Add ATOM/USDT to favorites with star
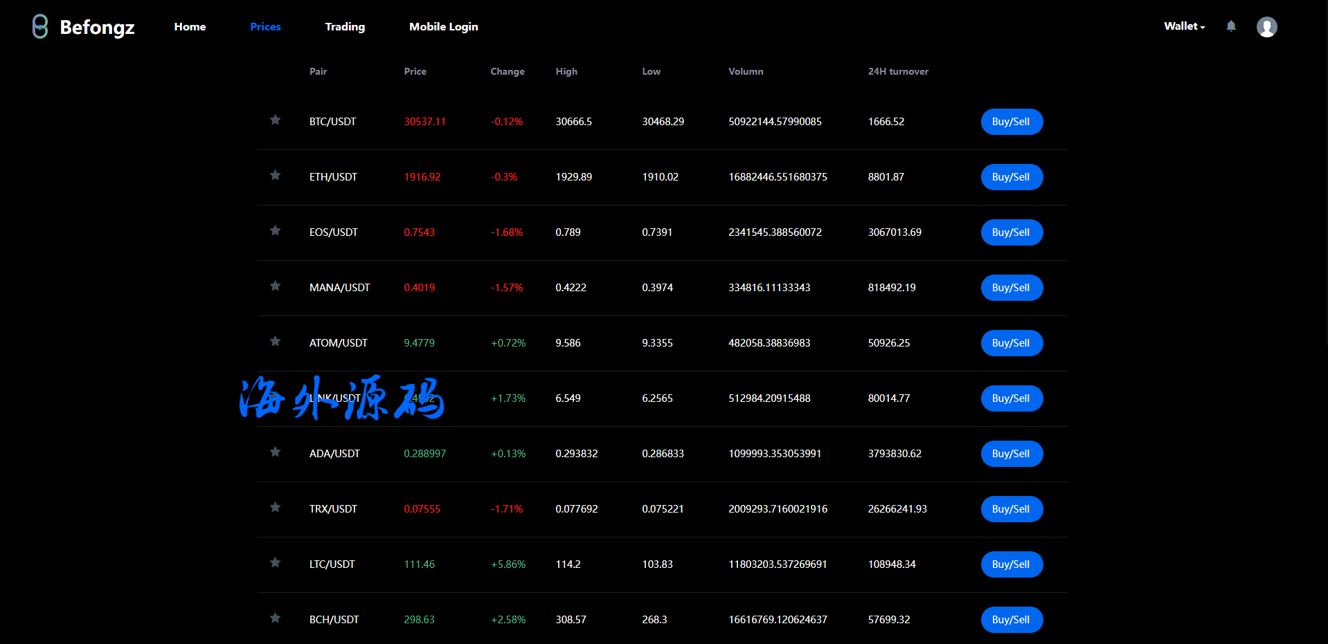This screenshot has width=1328, height=644. (x=275, y=342)
